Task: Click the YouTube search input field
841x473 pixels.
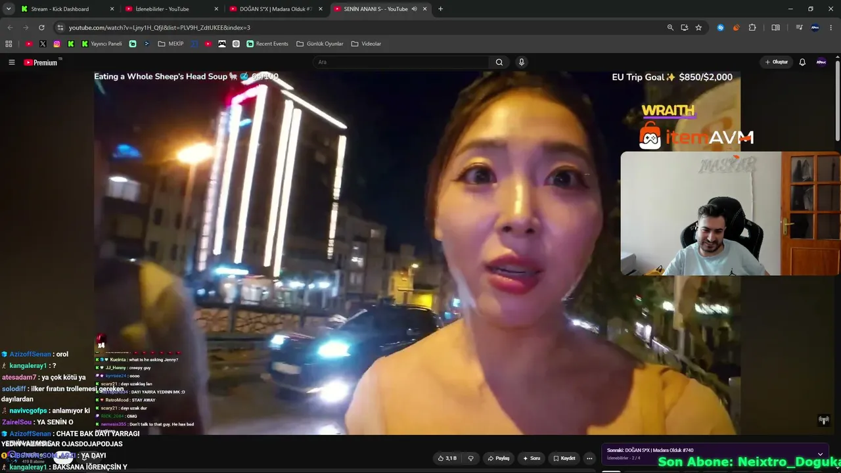Action: coord(401,62)
